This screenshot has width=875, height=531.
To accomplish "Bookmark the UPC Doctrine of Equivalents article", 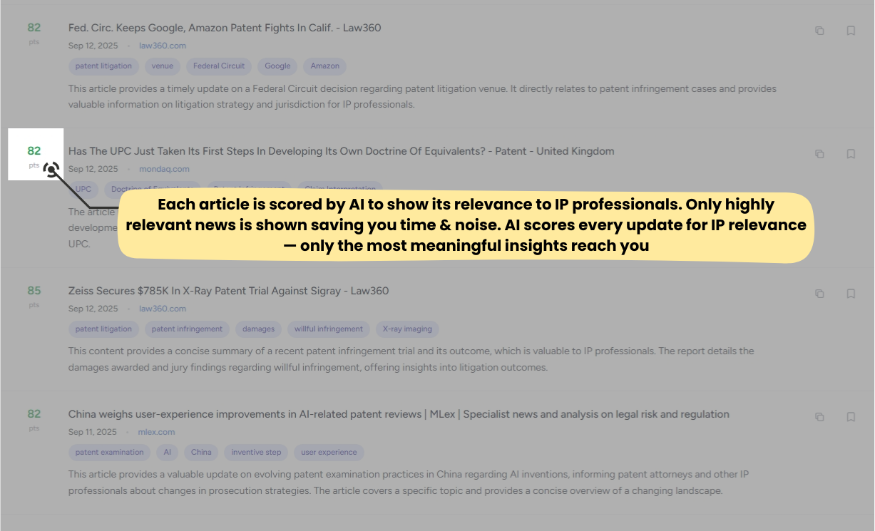I will point(851,154).
